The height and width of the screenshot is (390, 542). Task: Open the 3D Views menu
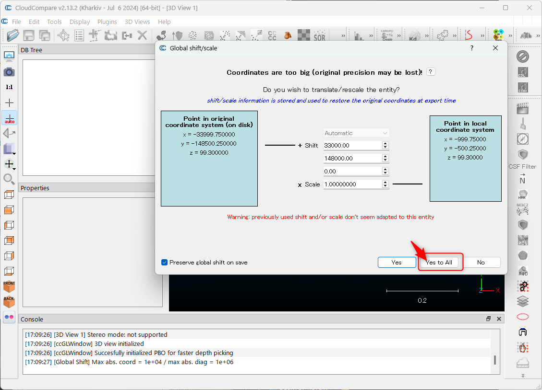pyautogui.click(x=137, y=22)
